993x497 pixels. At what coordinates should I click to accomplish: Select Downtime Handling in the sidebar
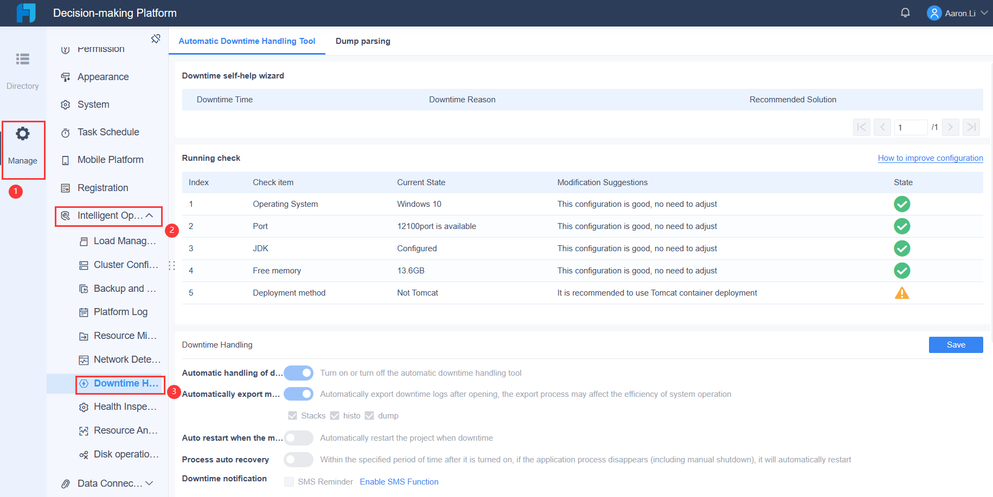click(120, 384)
